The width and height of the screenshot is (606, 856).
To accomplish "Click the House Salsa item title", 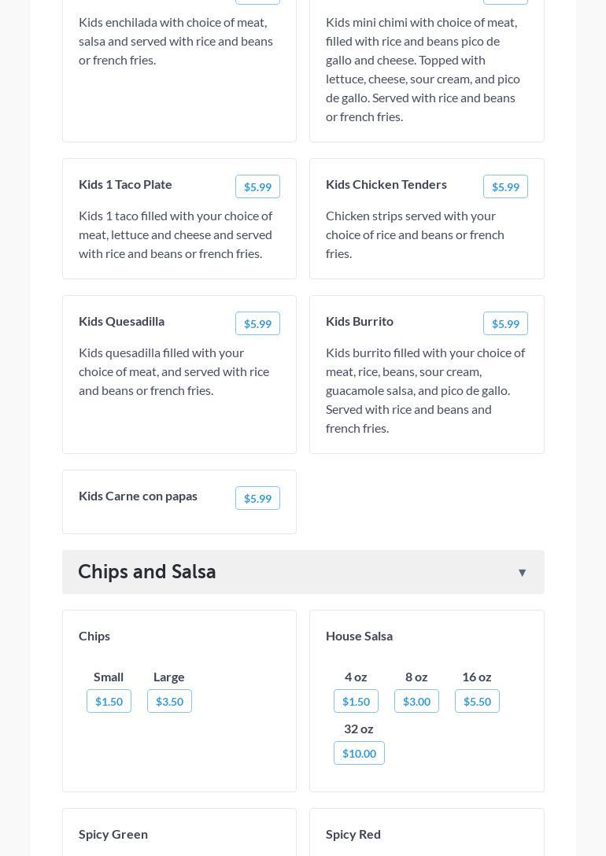I will (x=360, y=636).
